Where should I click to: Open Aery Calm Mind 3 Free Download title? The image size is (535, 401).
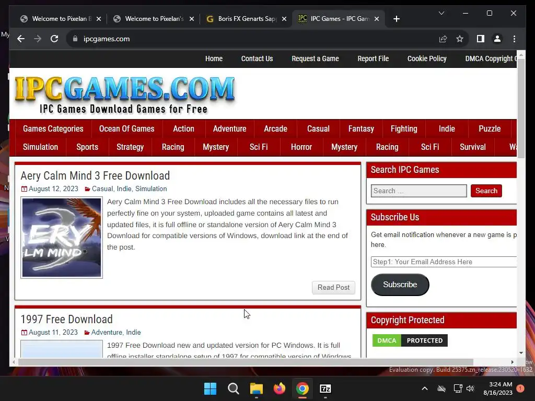click(x=95, y=175)
